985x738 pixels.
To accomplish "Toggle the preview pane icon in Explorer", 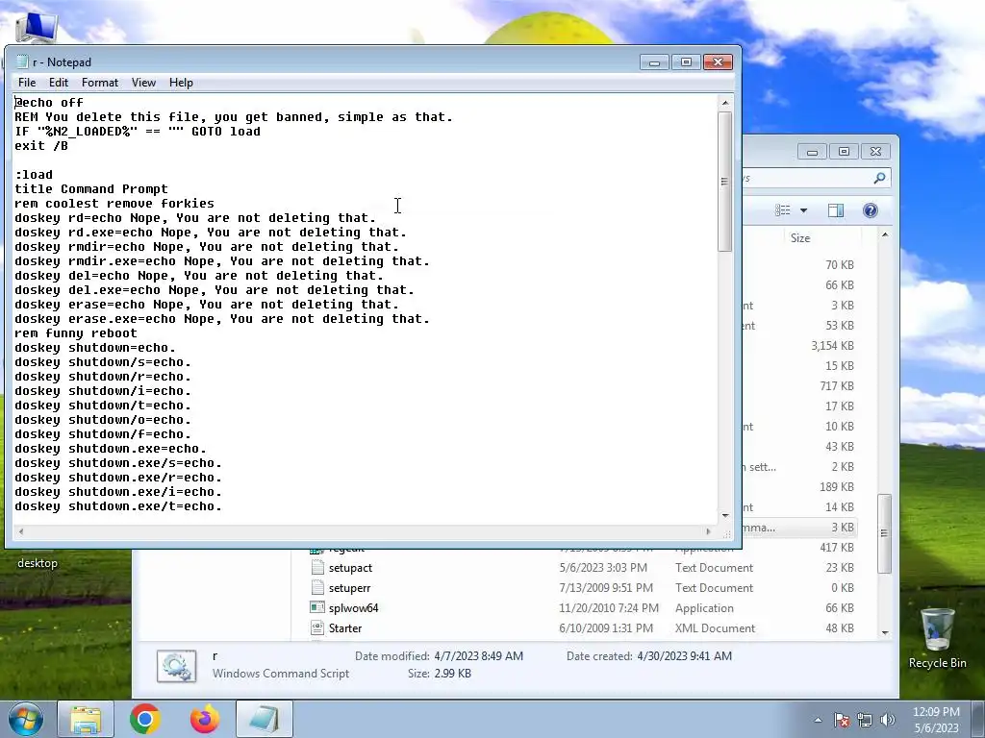I will (836, 210).
